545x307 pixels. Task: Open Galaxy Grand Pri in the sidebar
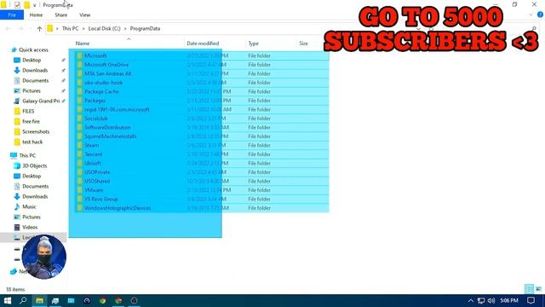click(41, 101)
